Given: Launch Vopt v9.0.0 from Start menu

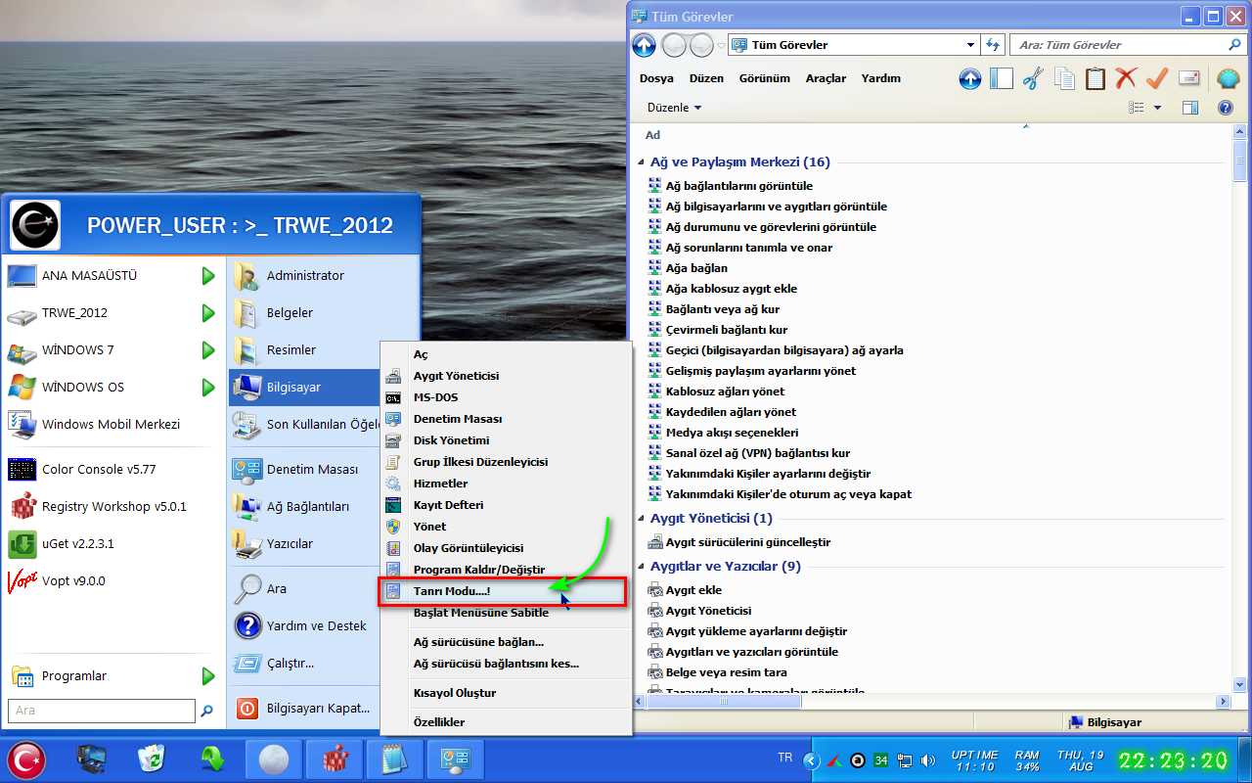Looking at the screenshot, I should 112,581.
